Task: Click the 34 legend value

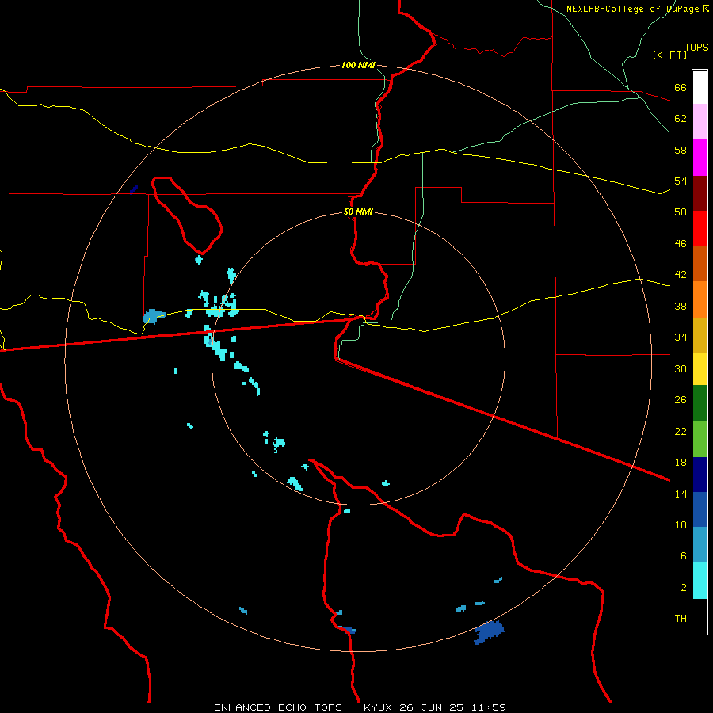Action: pos(681,337)
